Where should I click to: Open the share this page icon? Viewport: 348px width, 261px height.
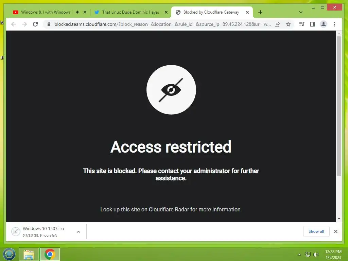point(277,24)
